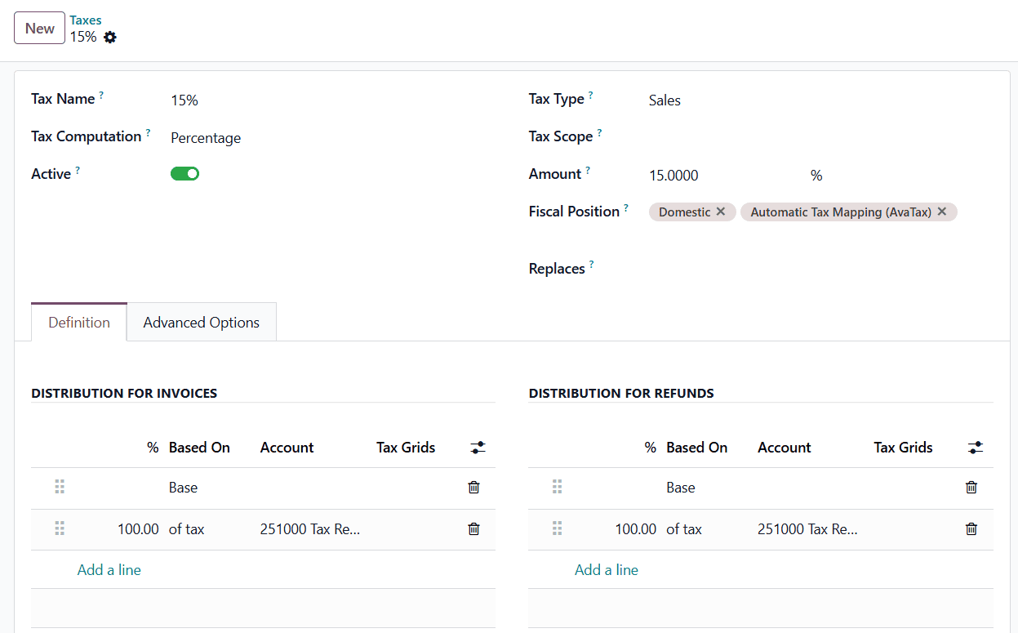Viewport: 1018px width, 633px height.
Task: Delete the 100.00 tax line for refunds
Action: tap(971, 528)
